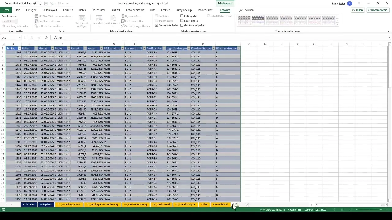
Task: Click the Suchen magnifier search box
Action: pos(247,10)
